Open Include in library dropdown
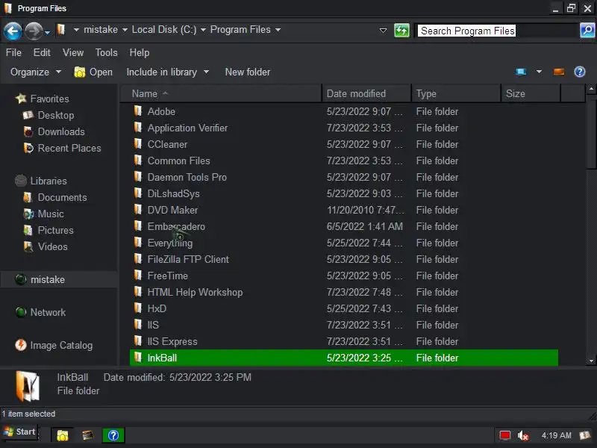597x448 pixels. click(x=167, y=72)
